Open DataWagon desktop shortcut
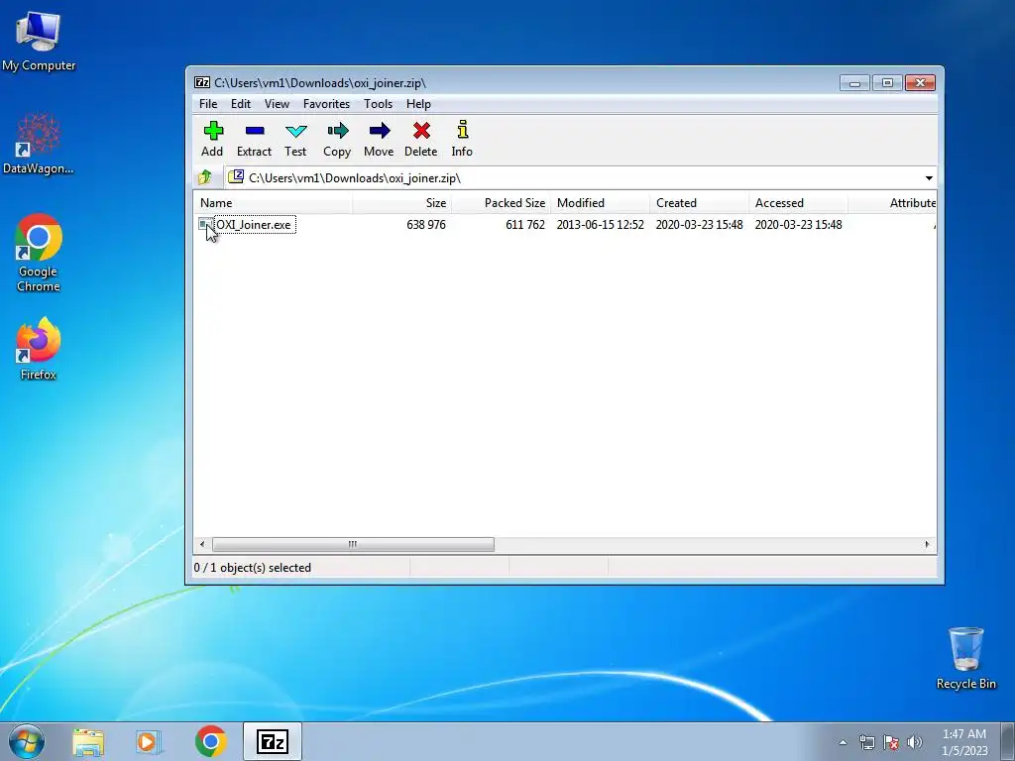Screen dimensions: 1015x761 39,144
